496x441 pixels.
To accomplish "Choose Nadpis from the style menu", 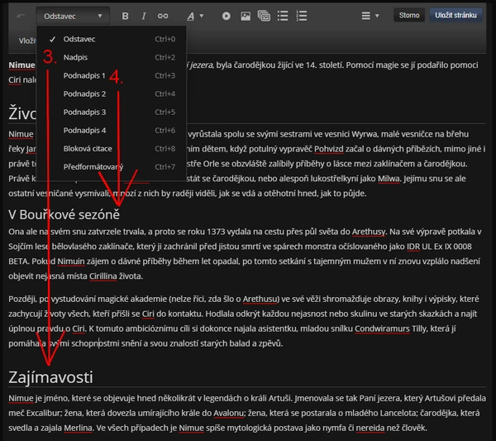I will [75, 57].
